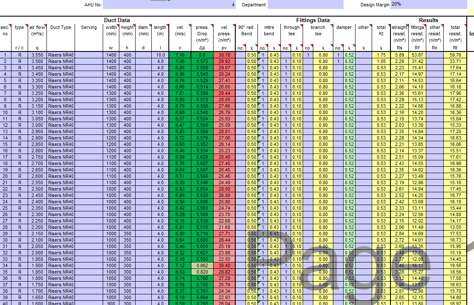Select air flow cell 3.000
The image size is (474, 305).
pos(37,125)
